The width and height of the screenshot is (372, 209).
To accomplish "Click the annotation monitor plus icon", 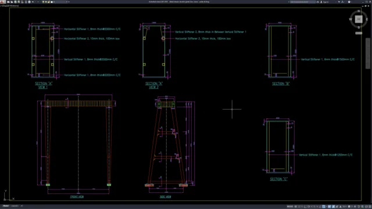I will coord(355,207).
